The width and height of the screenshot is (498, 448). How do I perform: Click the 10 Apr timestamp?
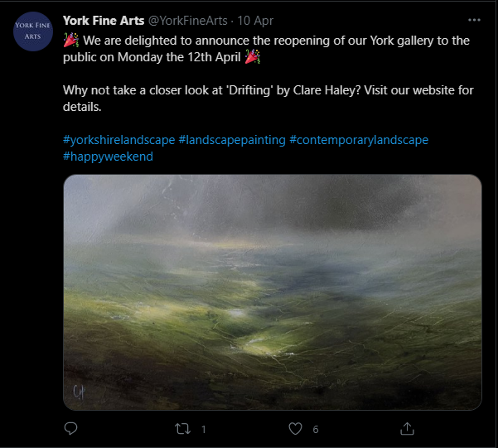tap(255, 21)
